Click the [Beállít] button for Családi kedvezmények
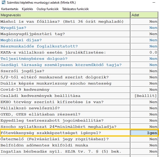159x157 pixels. tap(146, 96)
